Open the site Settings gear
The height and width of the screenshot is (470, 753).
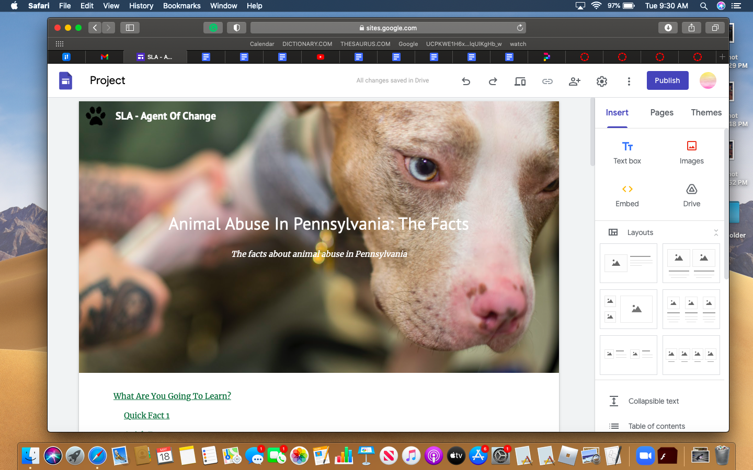(601, 81)
